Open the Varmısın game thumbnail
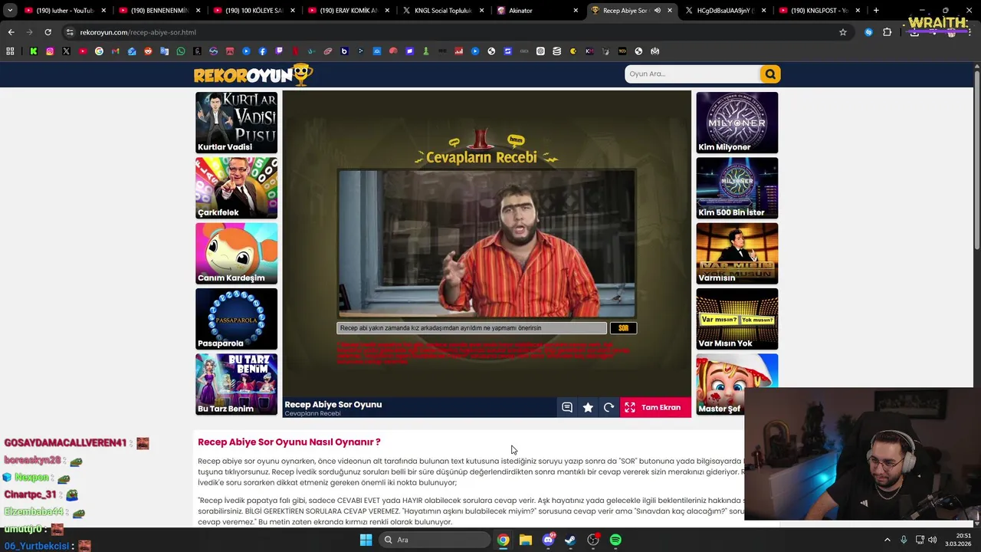This screenshot has width=981, height=552. [x=737, y=253]
